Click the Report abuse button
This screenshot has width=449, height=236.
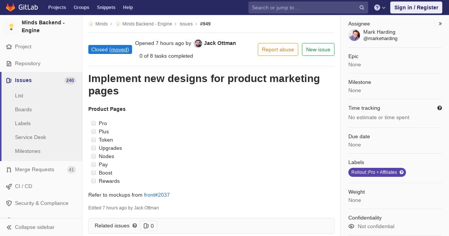pyautogui.click(x=278, y=49)
